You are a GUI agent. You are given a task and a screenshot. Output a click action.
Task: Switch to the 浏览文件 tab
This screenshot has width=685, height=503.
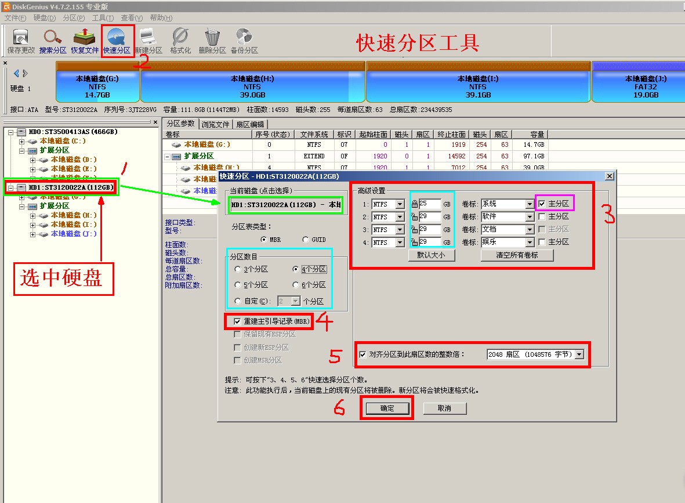pyautogui.click(x=216, y=124)
